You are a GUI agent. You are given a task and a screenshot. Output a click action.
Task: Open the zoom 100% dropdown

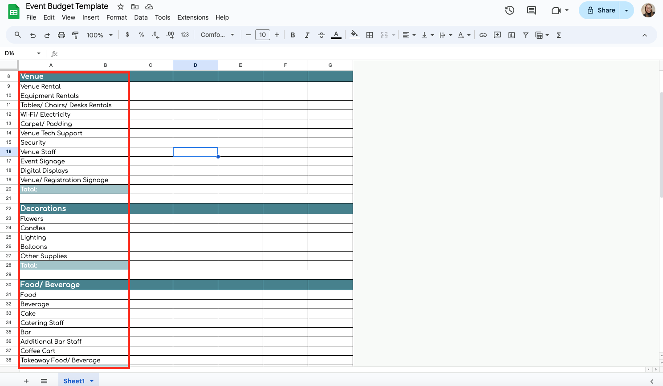(99, 35)
